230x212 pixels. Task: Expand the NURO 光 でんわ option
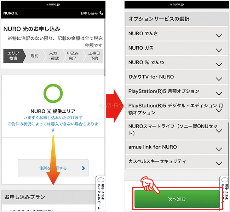click(177, 63)
